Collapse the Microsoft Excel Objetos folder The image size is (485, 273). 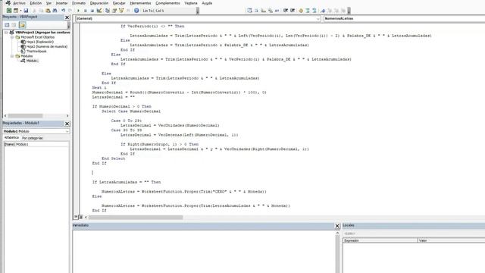coord(12,37)
